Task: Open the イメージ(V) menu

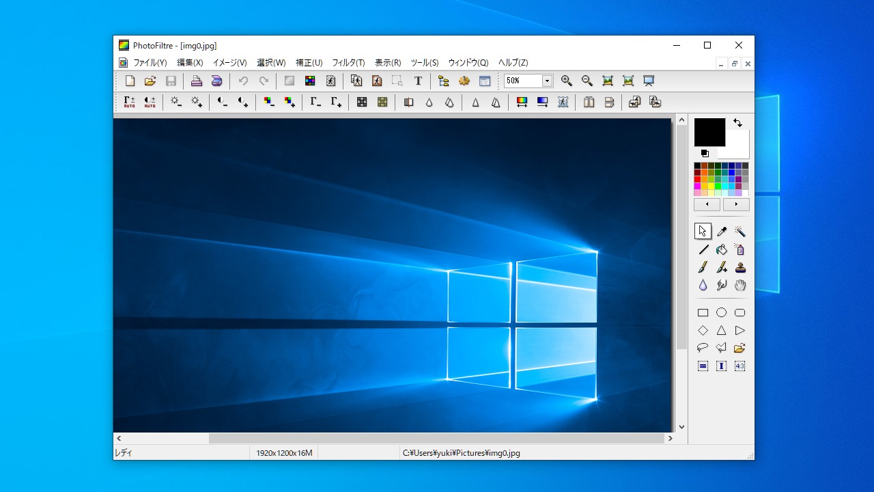Action: point(229,63)
